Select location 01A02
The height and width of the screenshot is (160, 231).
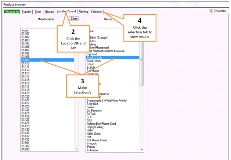click(47, 37)
